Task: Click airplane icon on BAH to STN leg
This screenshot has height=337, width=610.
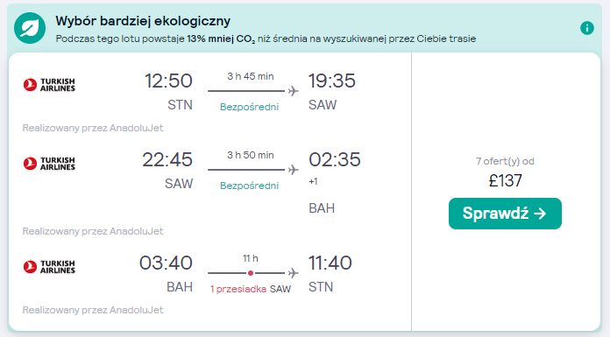Action: pos(294,273)
